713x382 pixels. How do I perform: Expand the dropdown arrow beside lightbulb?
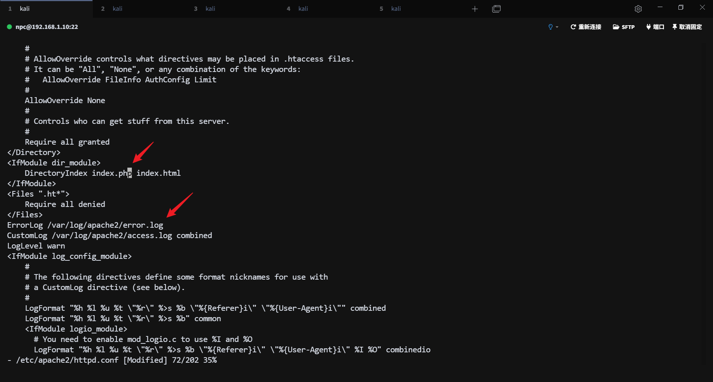[557, 27]
